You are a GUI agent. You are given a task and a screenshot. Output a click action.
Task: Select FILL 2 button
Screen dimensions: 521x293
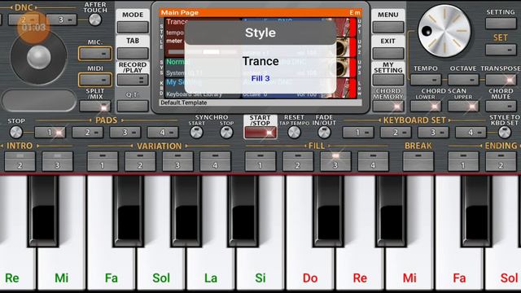[298, 161]
